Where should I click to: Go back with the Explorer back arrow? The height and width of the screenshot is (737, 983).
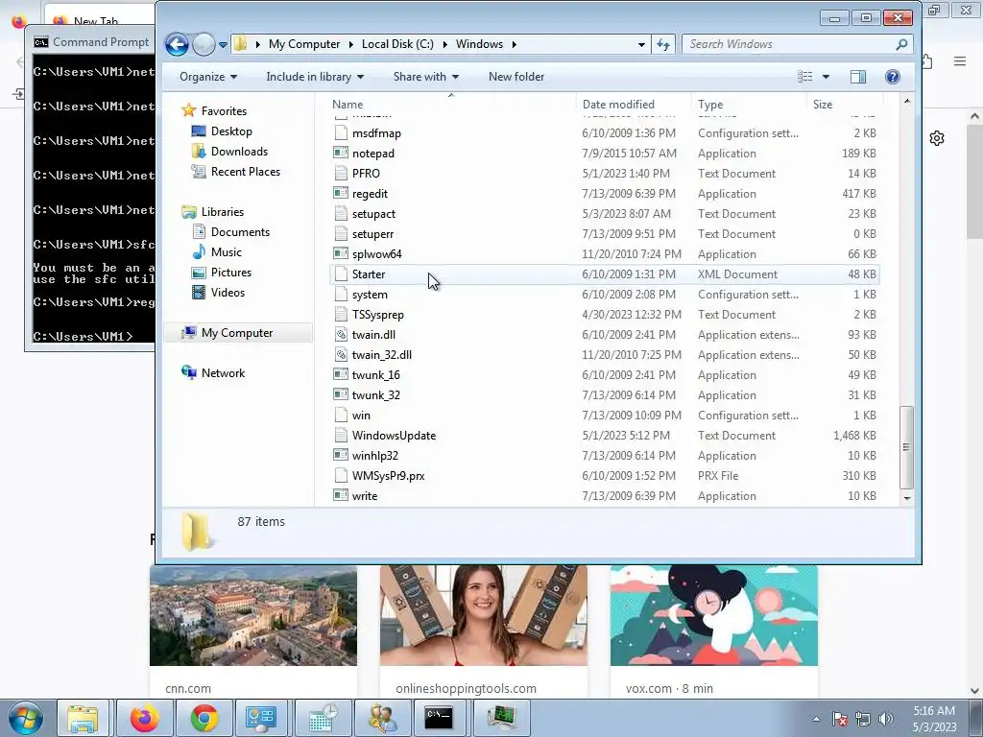177,44
